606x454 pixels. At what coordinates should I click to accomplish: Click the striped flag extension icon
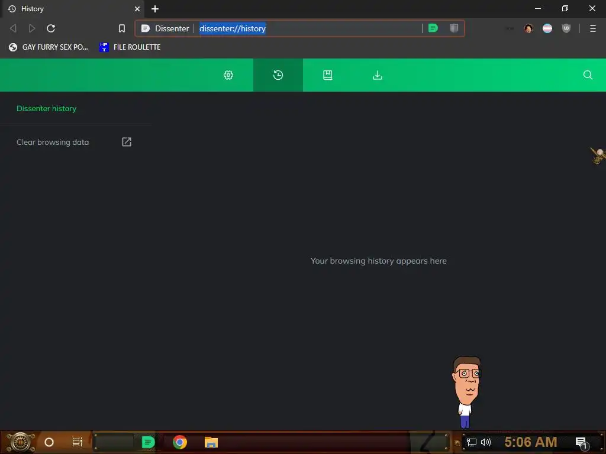tap(547, 28)
